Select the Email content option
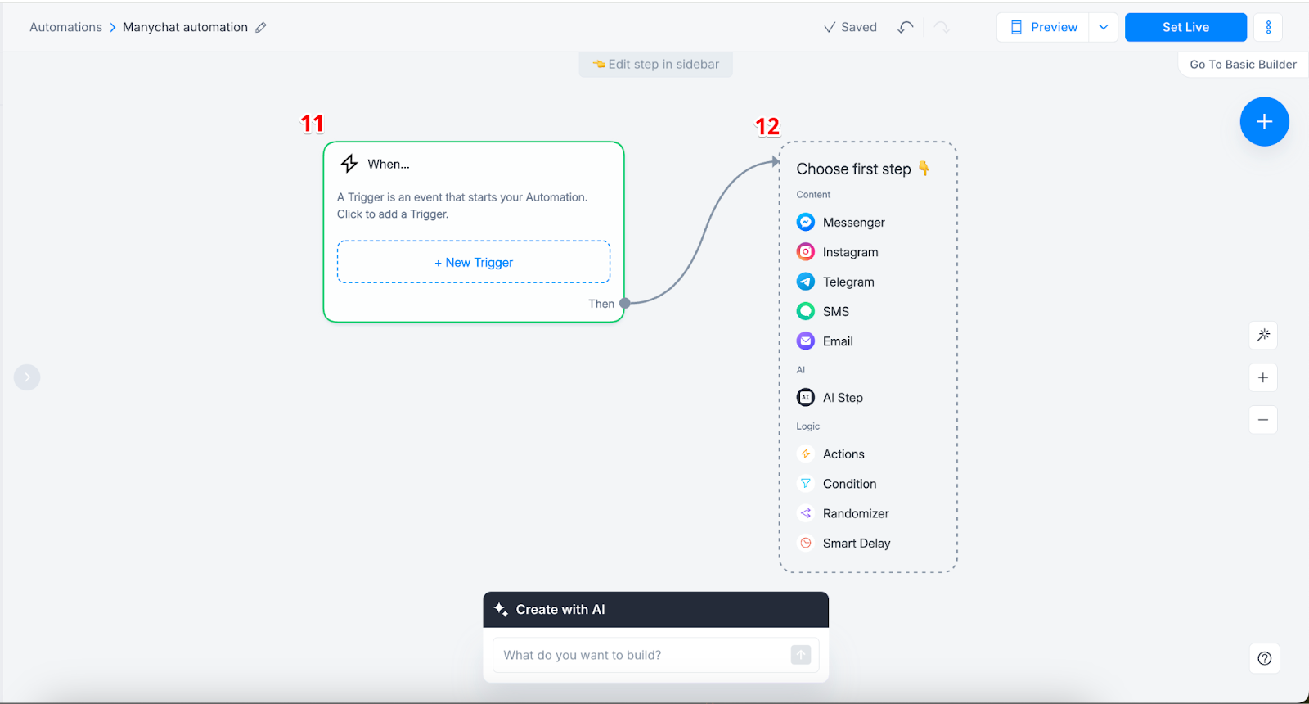This screenshot has height=704, width=1309. coord(838,341)
